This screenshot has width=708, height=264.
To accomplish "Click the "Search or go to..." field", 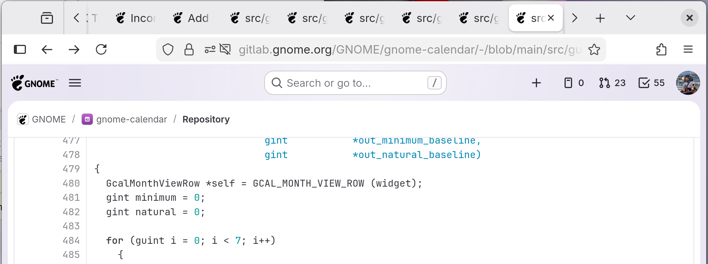I will pos(355,83).
